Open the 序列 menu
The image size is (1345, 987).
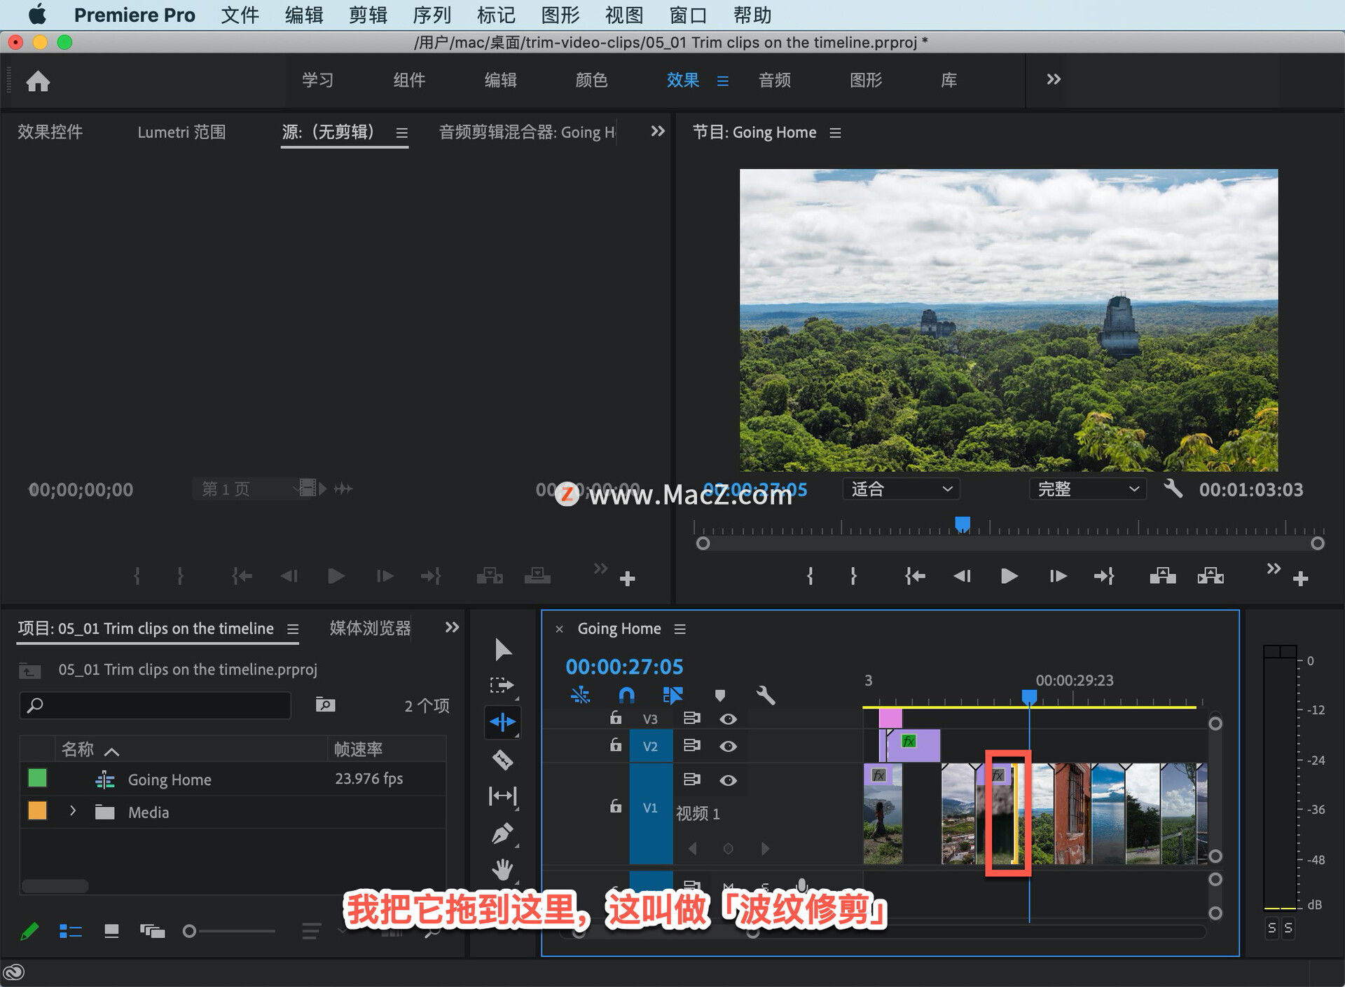pyautogui.click(x=432, y=15)
